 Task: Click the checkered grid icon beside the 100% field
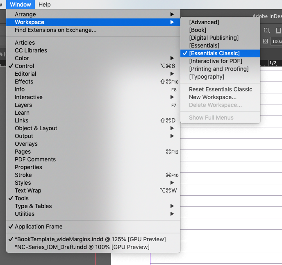coord(265,41)
